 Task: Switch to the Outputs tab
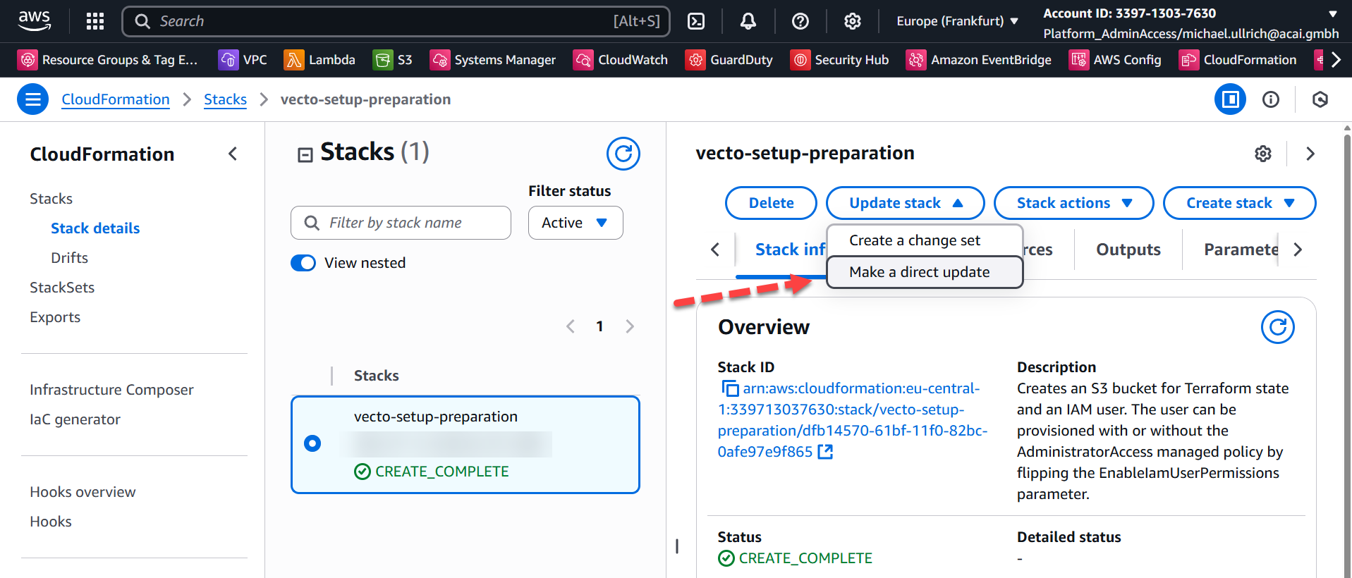click(x=1128, y=250)
